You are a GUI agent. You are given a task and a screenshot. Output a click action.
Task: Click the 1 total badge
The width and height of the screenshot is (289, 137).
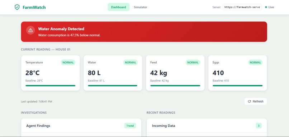130,126
